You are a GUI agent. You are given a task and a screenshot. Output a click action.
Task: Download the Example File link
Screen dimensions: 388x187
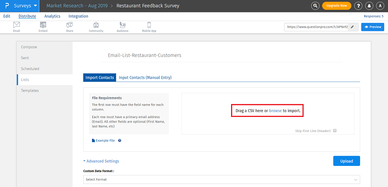(x=105, y=141)
